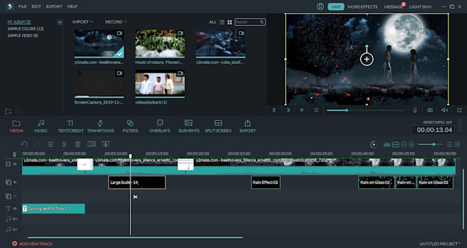The height and width of the screenshot is (248, 467).
Task: Open the edit settings lines icon
Action: 51,144
